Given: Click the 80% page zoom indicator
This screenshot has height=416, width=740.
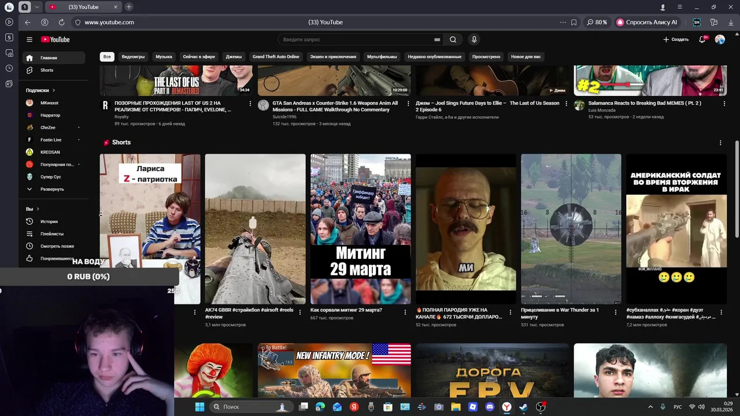Looking at the screenshot, I should [x=597, y=22].
